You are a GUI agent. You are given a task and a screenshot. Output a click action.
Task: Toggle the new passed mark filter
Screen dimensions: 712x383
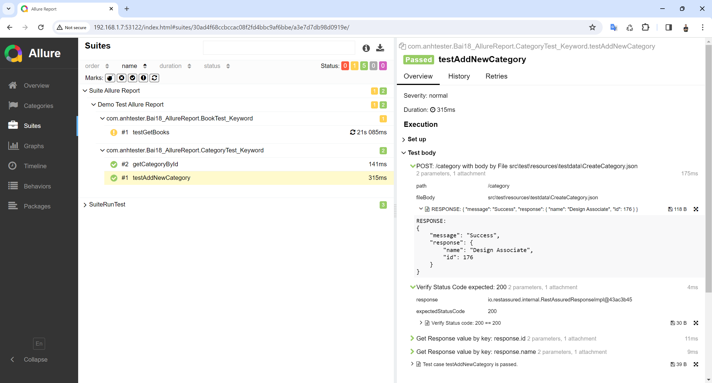click(133, 78)
